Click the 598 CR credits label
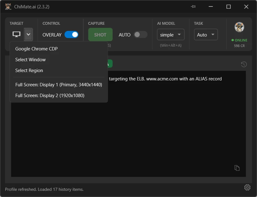The image size is (257, 197). 239,46
